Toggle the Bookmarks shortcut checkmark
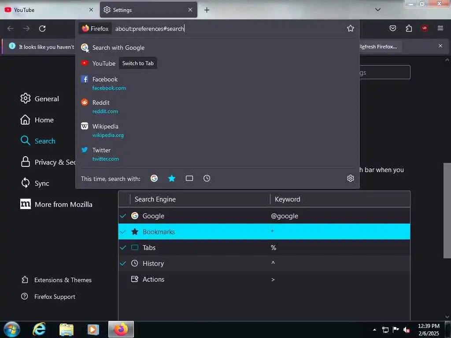This screenshot has height=338, width=451. click(x=123, y=231)
